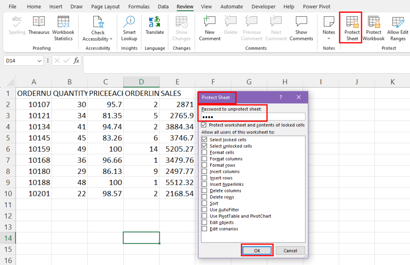The image size is (410, 265).
Task: Check Insert hyperlinks option
Action: click(205, 184)
